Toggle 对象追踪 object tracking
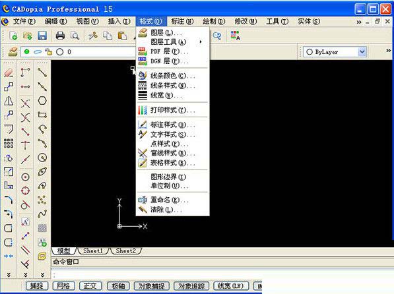Image resolution: width=394 pixels, height=294 pixels. coord(191,285)
